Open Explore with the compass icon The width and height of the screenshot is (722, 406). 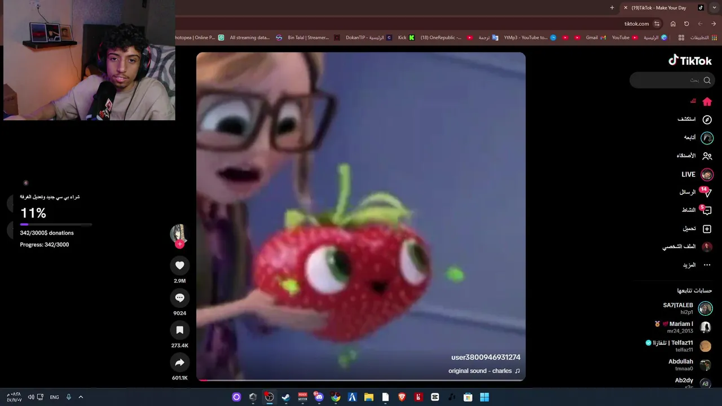707,120
